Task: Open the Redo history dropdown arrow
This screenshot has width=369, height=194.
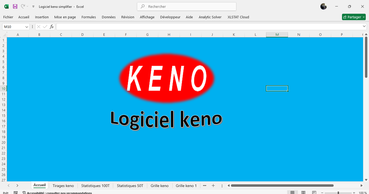Action: (x=27, y=6)
